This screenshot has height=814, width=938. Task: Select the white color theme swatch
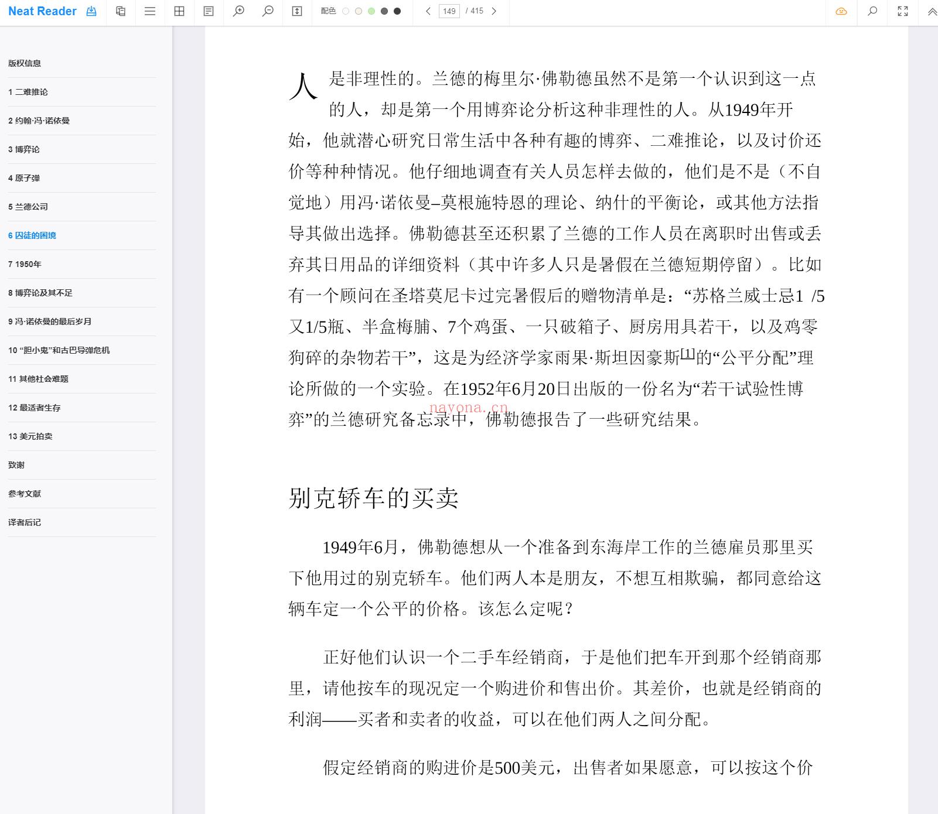click(x=346, y=11)
